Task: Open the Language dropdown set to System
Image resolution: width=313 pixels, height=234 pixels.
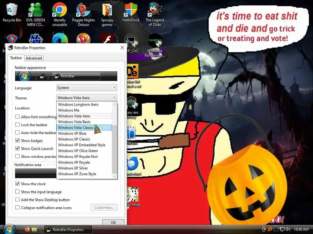Action: (x=87, y=88)
